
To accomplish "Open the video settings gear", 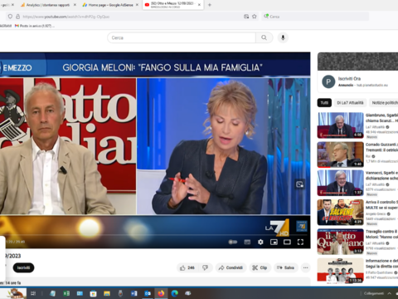I will pos(260,243).
